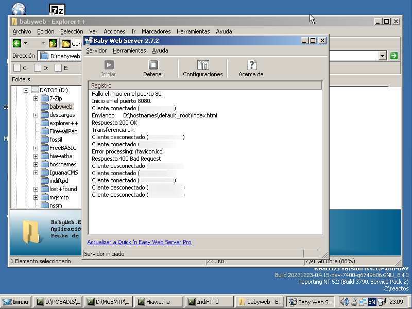Click the Baby Web Server tray icon

pos(382,302)
